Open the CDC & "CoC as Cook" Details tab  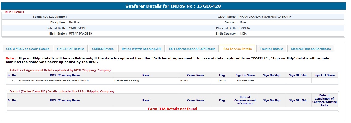pyautogui.click(x=28, y=49)
